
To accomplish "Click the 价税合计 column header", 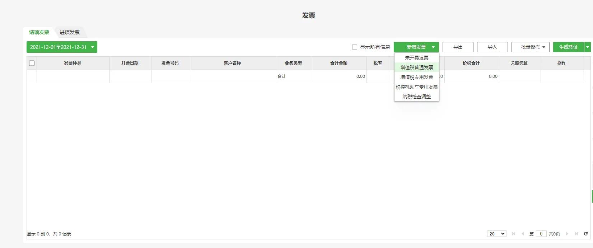I will coord(471,63).
